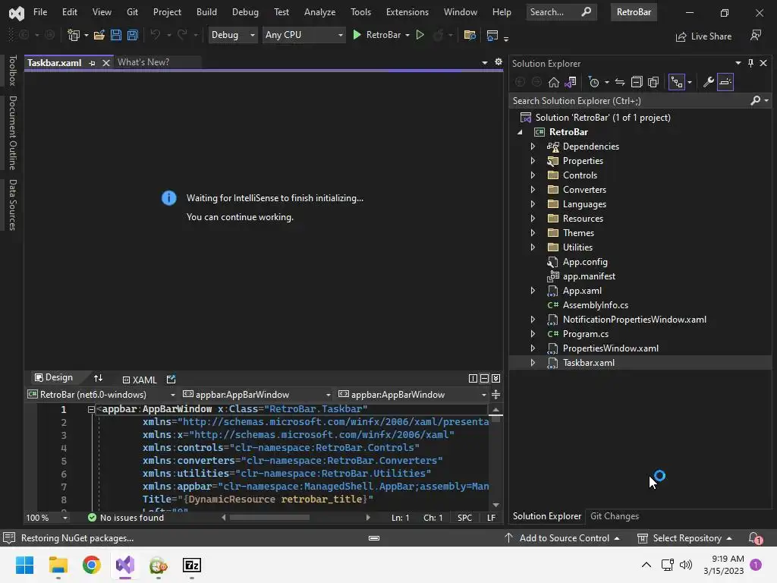Open RetroBar startup target dropdown arrow
The height and width of the screenshot is (583, 777).
click(407, 35)
